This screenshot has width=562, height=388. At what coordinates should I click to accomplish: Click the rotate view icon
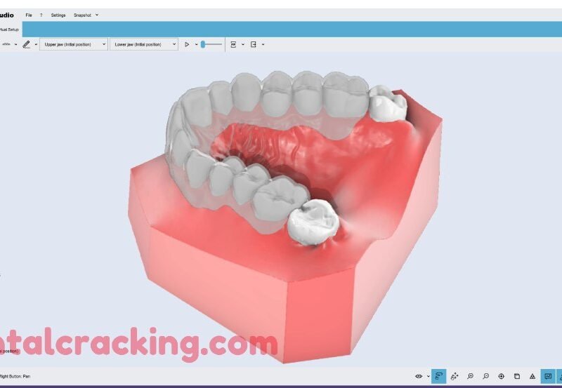click(455, 376)
